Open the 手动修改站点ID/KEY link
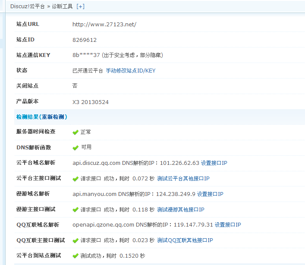Viewport: 305px width, 265px height. click(131, 71)
